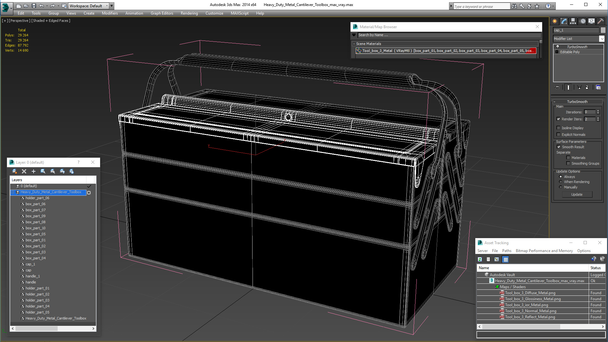
Task: Toggle TurboSmooth modifier lightbulb icon
Action: point(558,47)
